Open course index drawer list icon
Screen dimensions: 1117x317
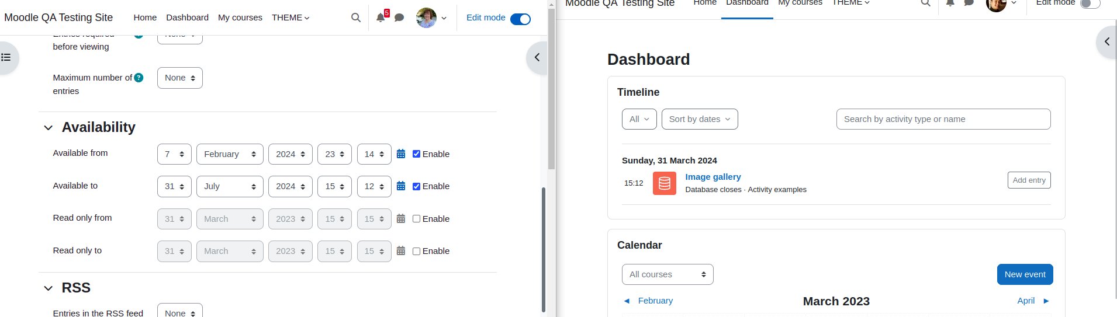click(x=6, y=57)
